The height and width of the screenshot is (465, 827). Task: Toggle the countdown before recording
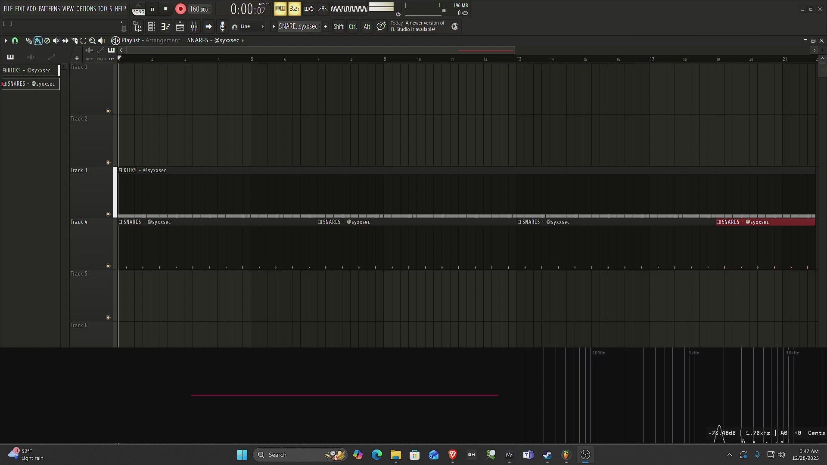click(295, 9)
